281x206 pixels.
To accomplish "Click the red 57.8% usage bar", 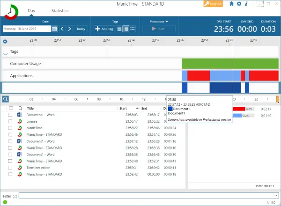I will [239, 109].
